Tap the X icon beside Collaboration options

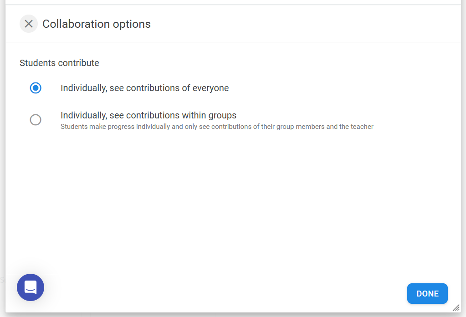coord(29,24)
